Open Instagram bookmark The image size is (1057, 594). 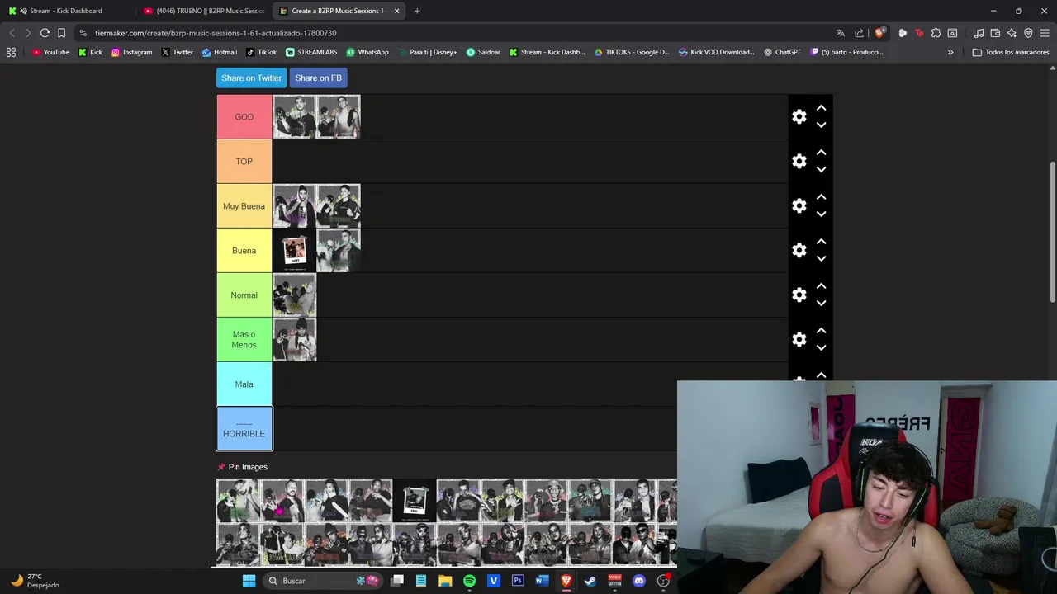(131, 52)
